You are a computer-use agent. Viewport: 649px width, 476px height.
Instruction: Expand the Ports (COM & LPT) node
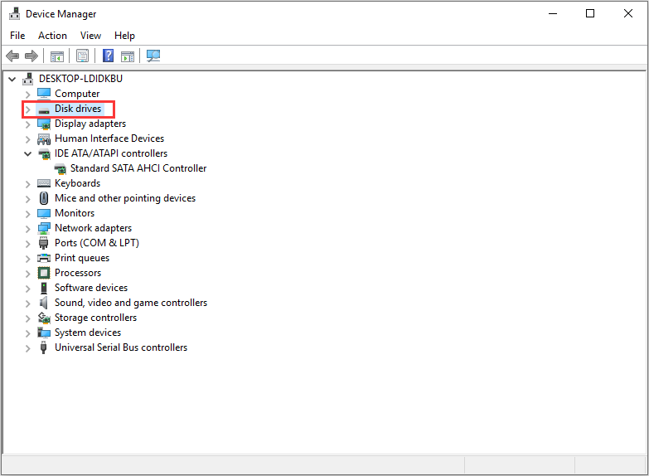[x=27, y=244]
